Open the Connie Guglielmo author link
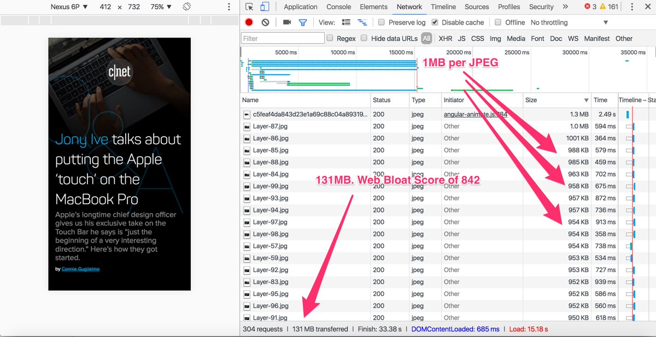Viewport: 656px width, 337px height. coord(81,269)
